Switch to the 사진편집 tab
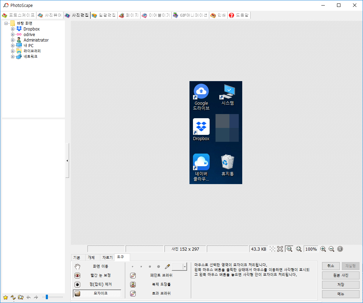 (x=77, y=15)
